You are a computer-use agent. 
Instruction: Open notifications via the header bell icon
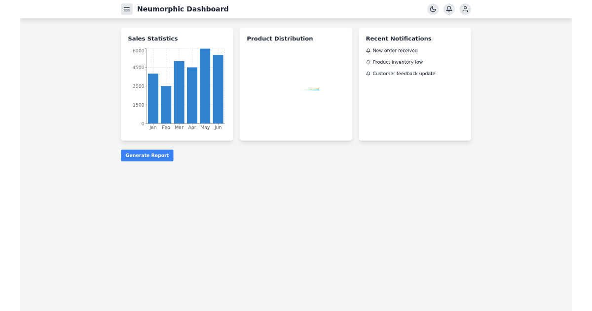(449, 9)
